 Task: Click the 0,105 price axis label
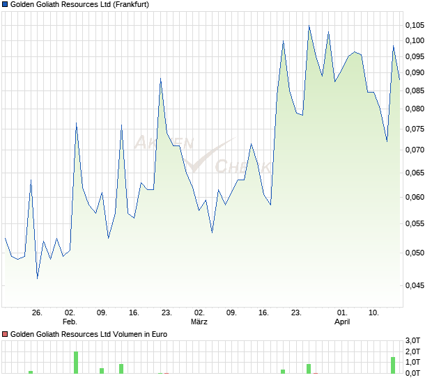pyautogui.click(x=415, y=25)
